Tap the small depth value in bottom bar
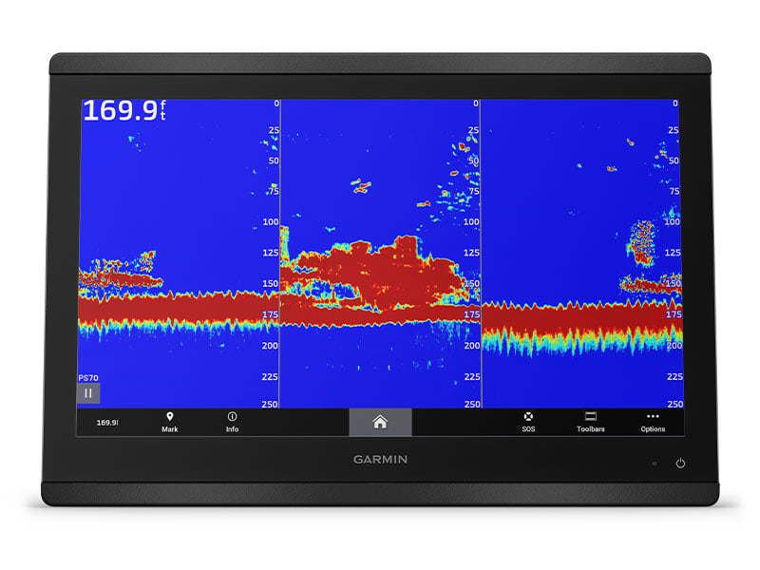760x570 pixels. coord(107,423)
